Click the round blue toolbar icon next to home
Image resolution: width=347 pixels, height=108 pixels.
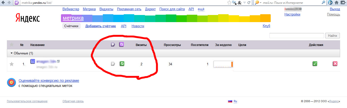click(x=330, y=3)
